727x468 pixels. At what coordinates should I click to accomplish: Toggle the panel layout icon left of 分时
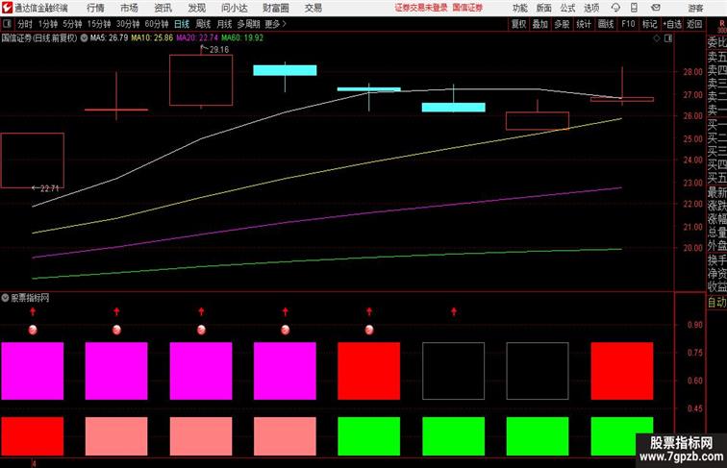[x=7, y=24]
